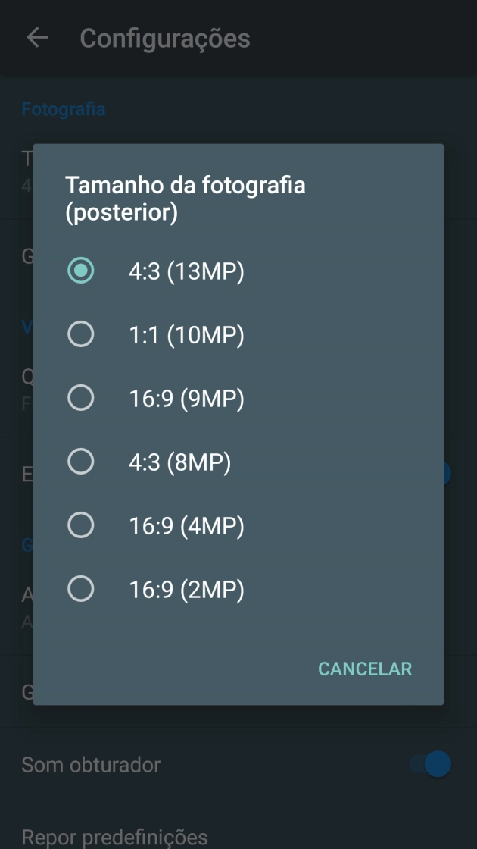Tap the Configurações header title
The width and height of the screenshot is (477, 849).
(165, 38)
